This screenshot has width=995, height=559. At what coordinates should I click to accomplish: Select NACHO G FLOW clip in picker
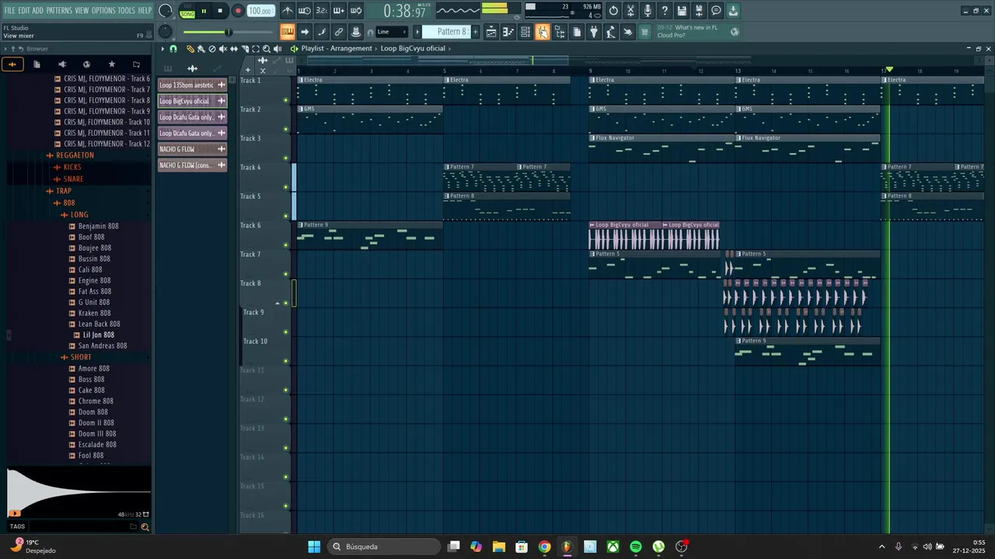[192, 149]
